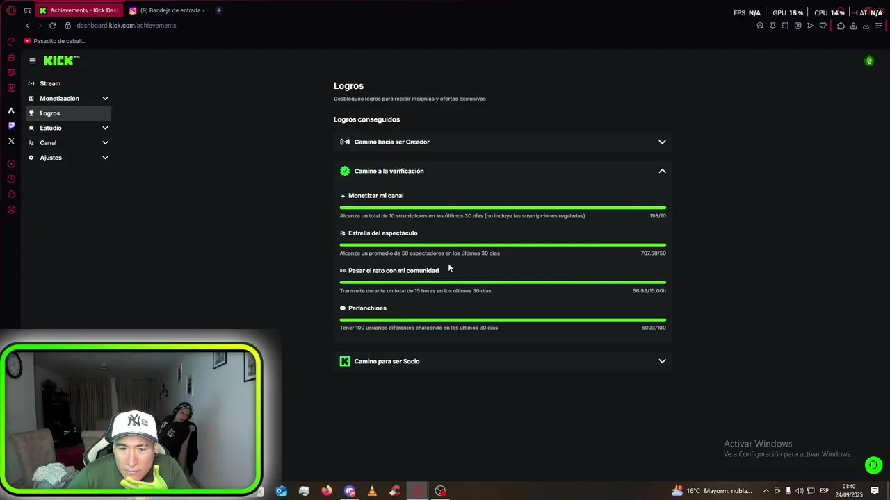Open the browser profile account icon
This screenshot has width=890, height=500.
(x=853, y=26)
